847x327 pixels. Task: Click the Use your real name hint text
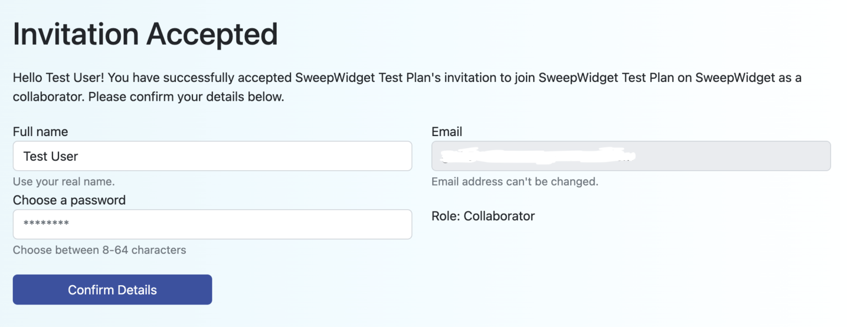(64, 181)
